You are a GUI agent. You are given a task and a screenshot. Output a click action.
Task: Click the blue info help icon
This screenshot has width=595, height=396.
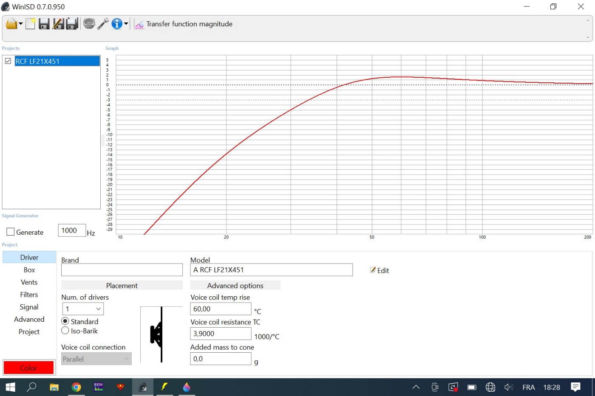point(117,24)
